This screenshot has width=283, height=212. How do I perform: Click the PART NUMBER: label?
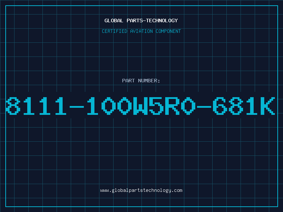coord(141,81)
